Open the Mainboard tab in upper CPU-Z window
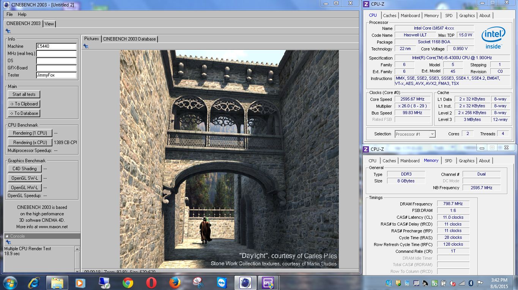This screenshot has width=518, height=290. [x=410, y=16]
